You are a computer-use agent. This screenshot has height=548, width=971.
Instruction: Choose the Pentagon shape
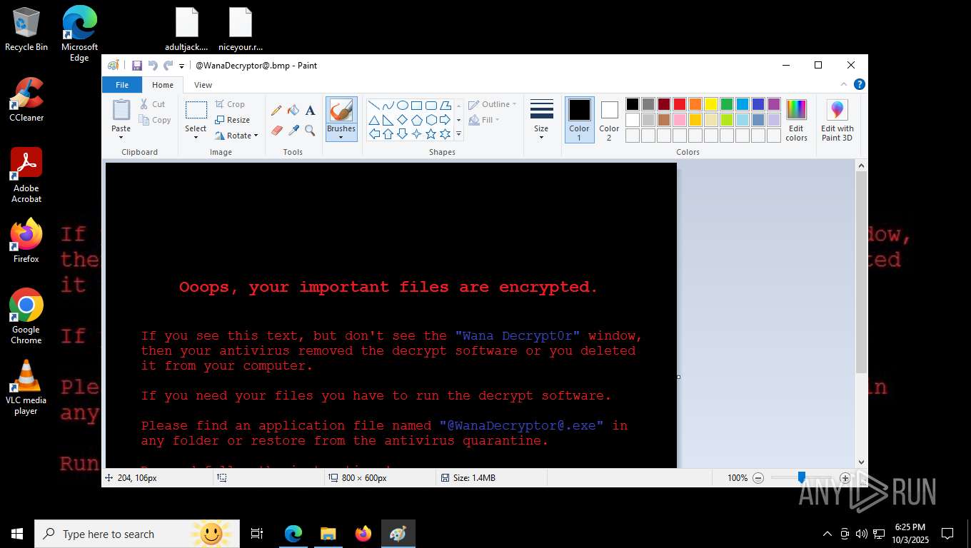point(417,119)
